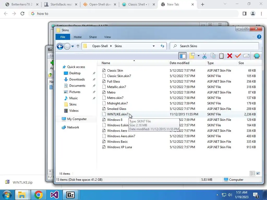The image size is (267, 200).
Task: Unpin Desktop via its pin icon
Action: point(94,73)
